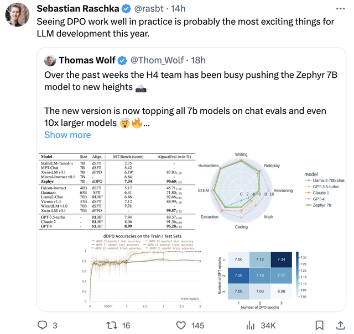Open Sebastian Raschka's profile picture
Image resolution: width=354 pixels, height=334 pixels.
[17, 14]
